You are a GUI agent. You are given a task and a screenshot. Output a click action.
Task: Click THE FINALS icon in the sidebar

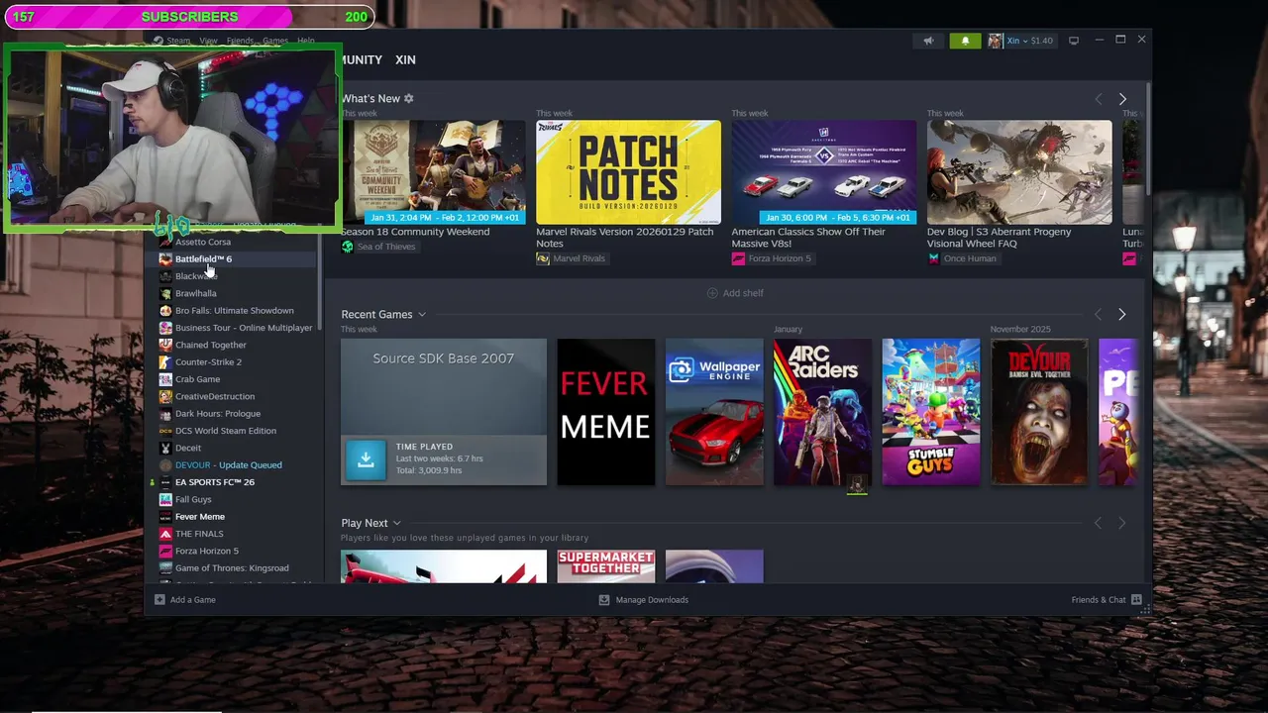click(x=165, y=534)
